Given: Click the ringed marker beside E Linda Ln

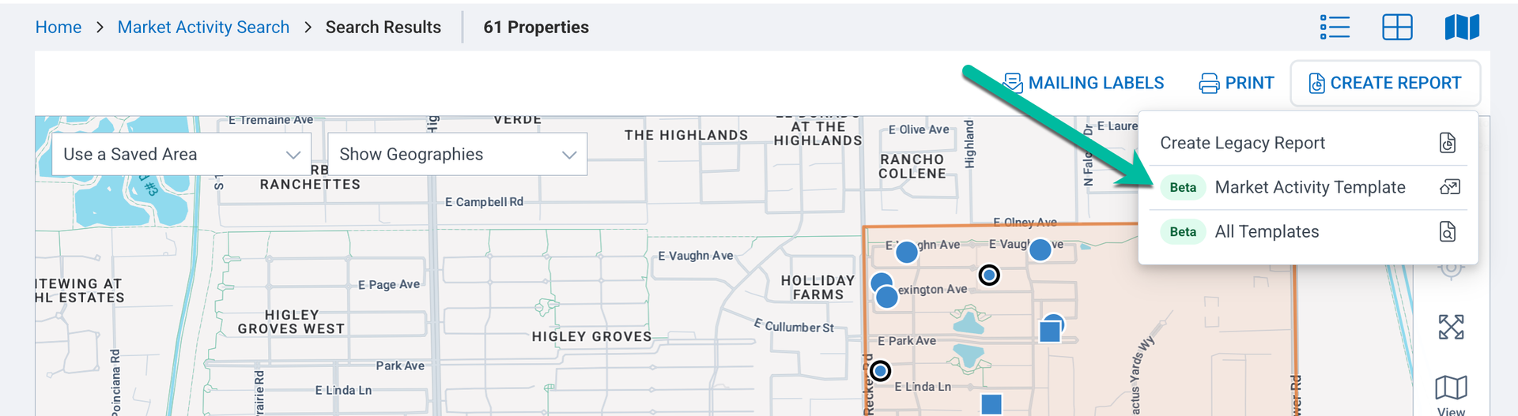Looking at the screenshot, I should pos(880,370).
